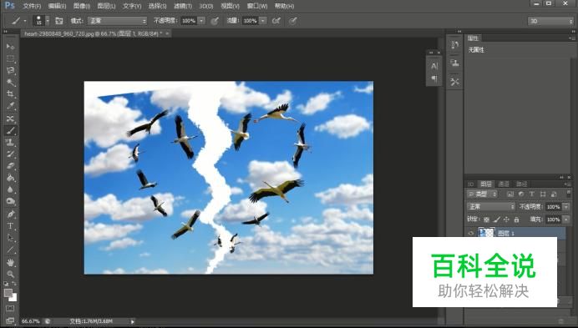Open the 图层(L) menu
This screenshot has width=578, height=328.
106,6
